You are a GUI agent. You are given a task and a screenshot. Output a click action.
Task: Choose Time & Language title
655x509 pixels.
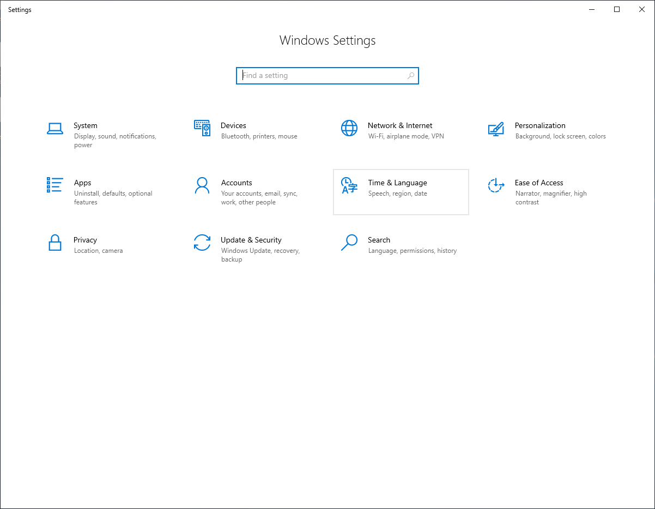point(398,183)
